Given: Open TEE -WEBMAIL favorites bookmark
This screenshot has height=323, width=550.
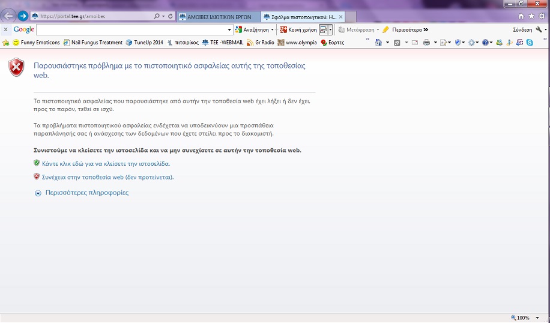Looking at the screenshot, I should pos(222,43).
